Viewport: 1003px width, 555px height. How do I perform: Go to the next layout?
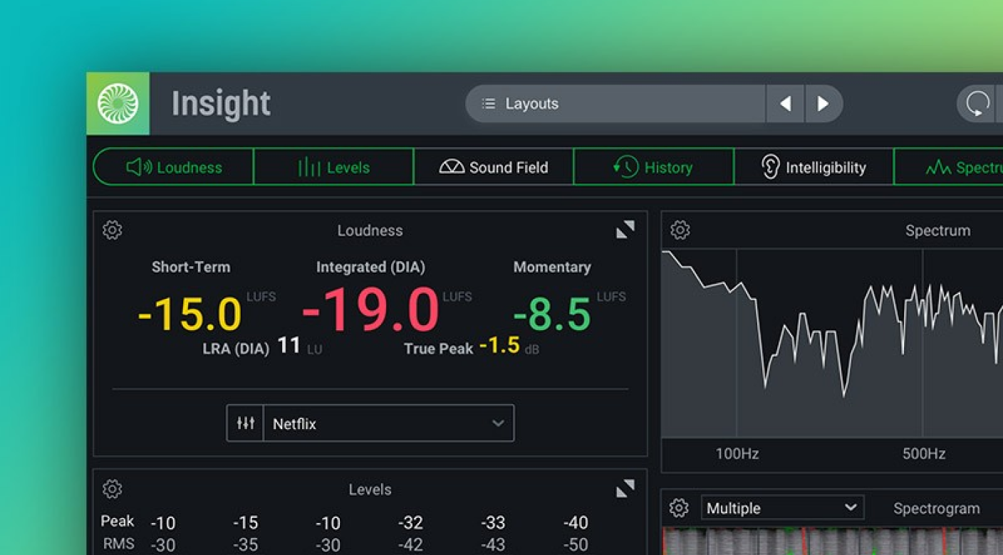pyautogui.click(x=823, y=104)
